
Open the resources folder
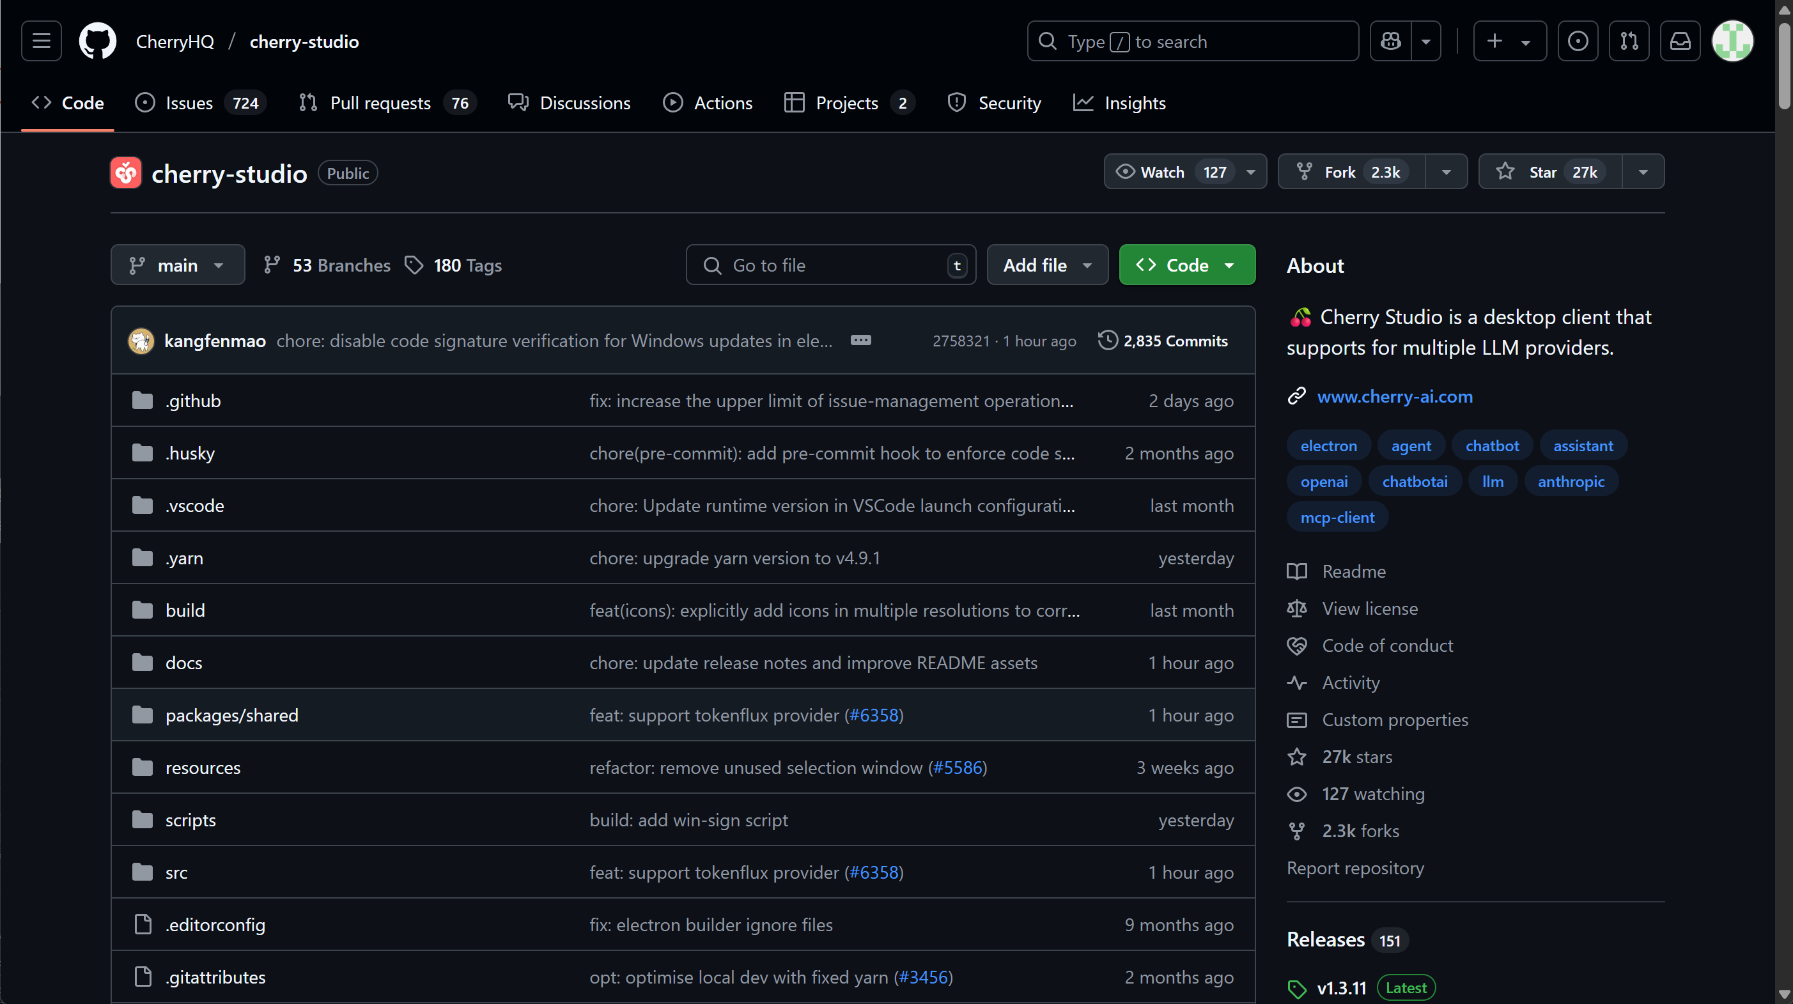pos(203,768)
